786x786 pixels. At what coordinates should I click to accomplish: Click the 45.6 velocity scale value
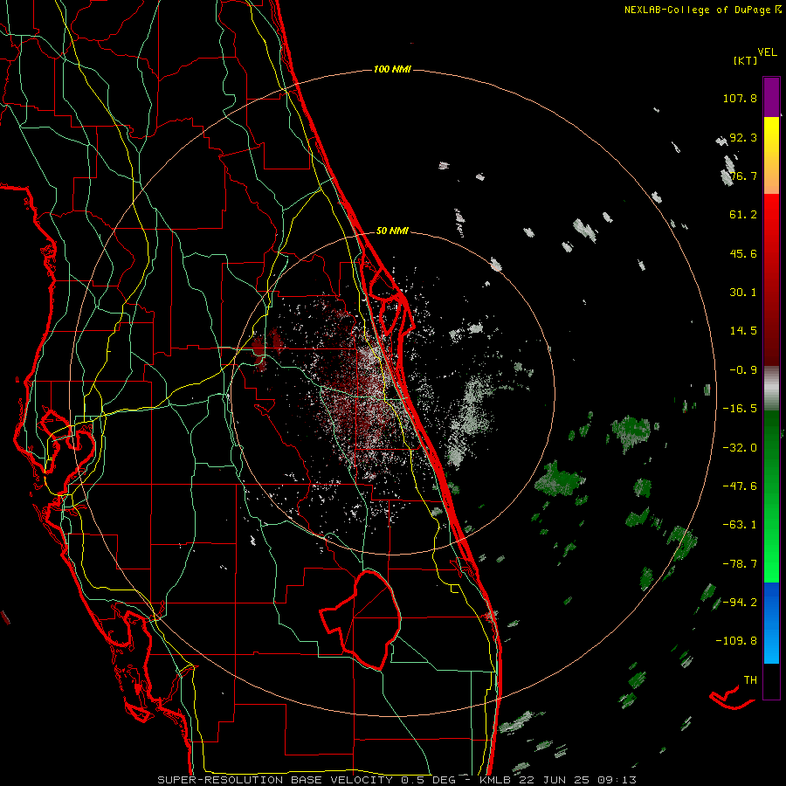pos(743,253)
